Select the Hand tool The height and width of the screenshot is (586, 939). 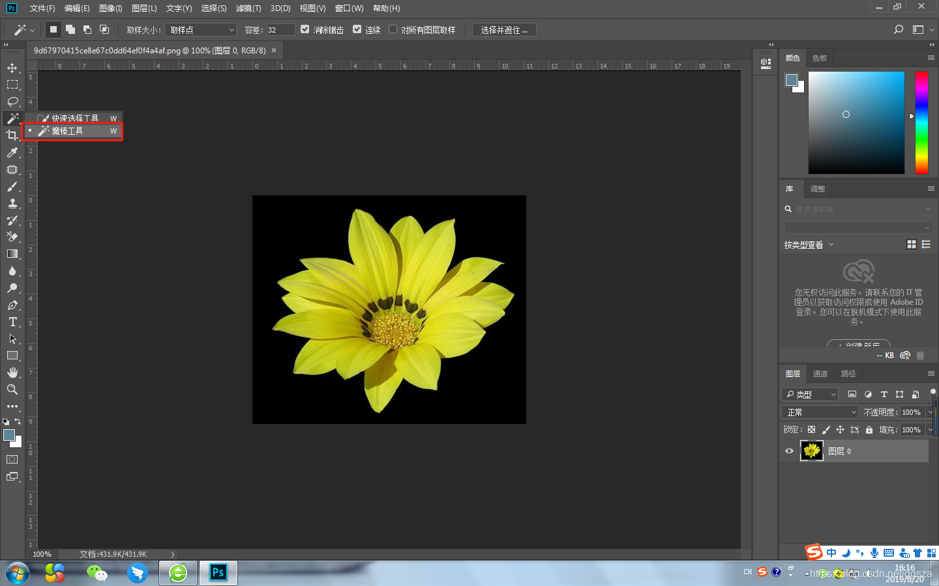[x=12, y=372]
